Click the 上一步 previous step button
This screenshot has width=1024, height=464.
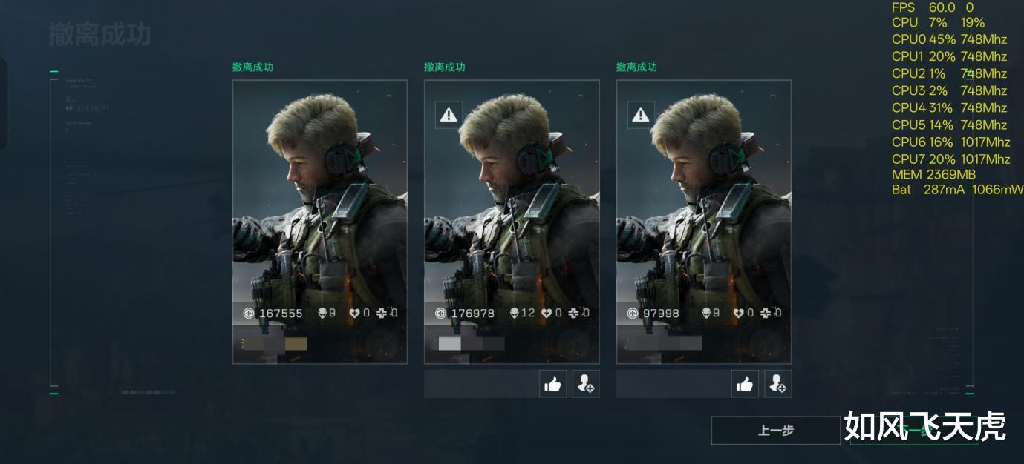(x=776, y=431)
